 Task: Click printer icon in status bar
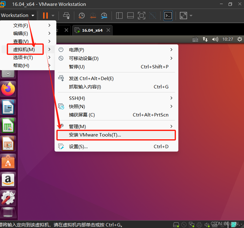point(199,225)
